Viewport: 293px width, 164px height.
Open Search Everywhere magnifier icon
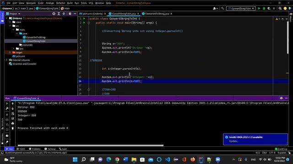coord(280,8)
